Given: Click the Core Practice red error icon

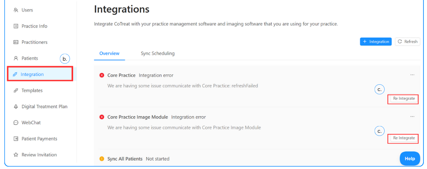Looking at the screenshot, I should tap(102, 75).
